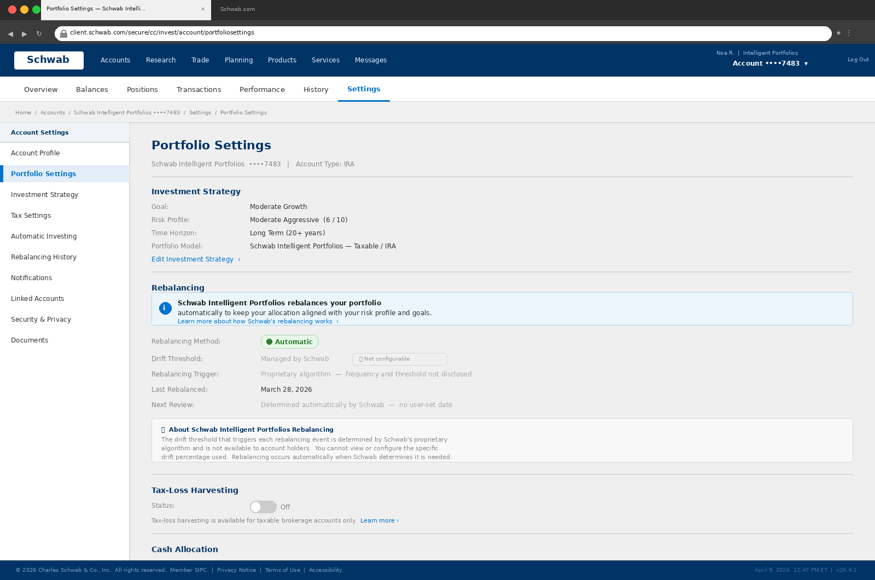
Task: Click the browser forward navigation arrow
Action: [x=24, y=33]
